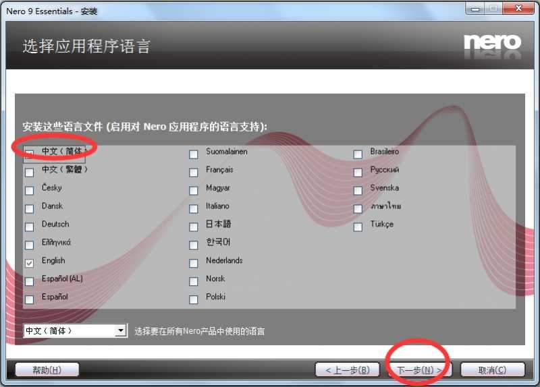Image resolution: width=540 pixels, height=387 pixels.
Task: Check the 中文（简体）language checkbox
Action: (x=29, y=153)
